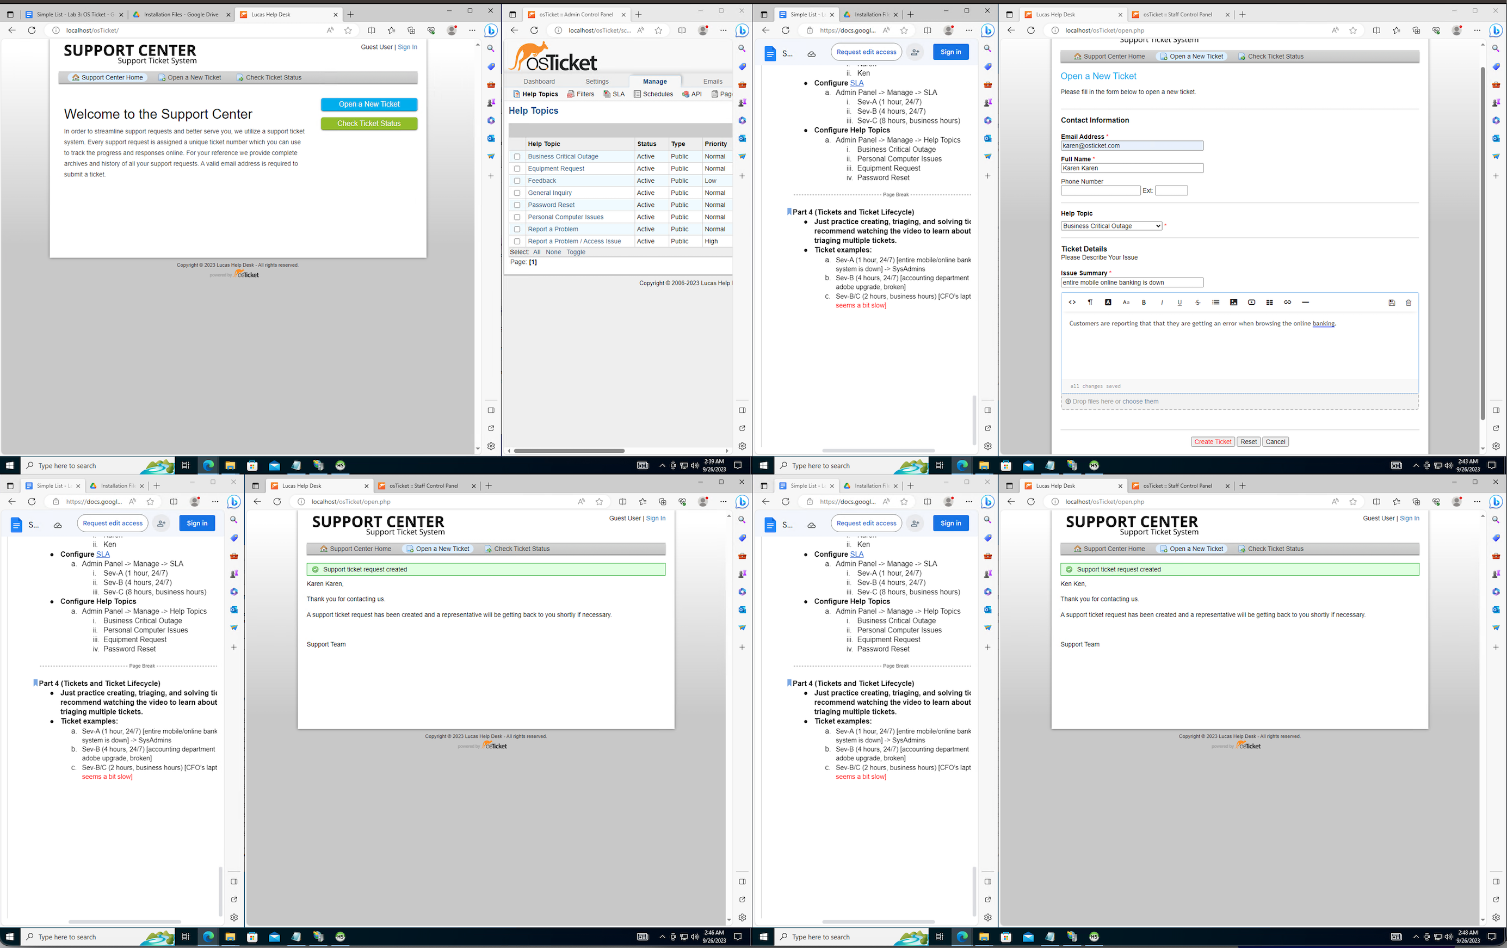
Task: Check the Feedback help topic checkbox
Action: click(517, 180)
